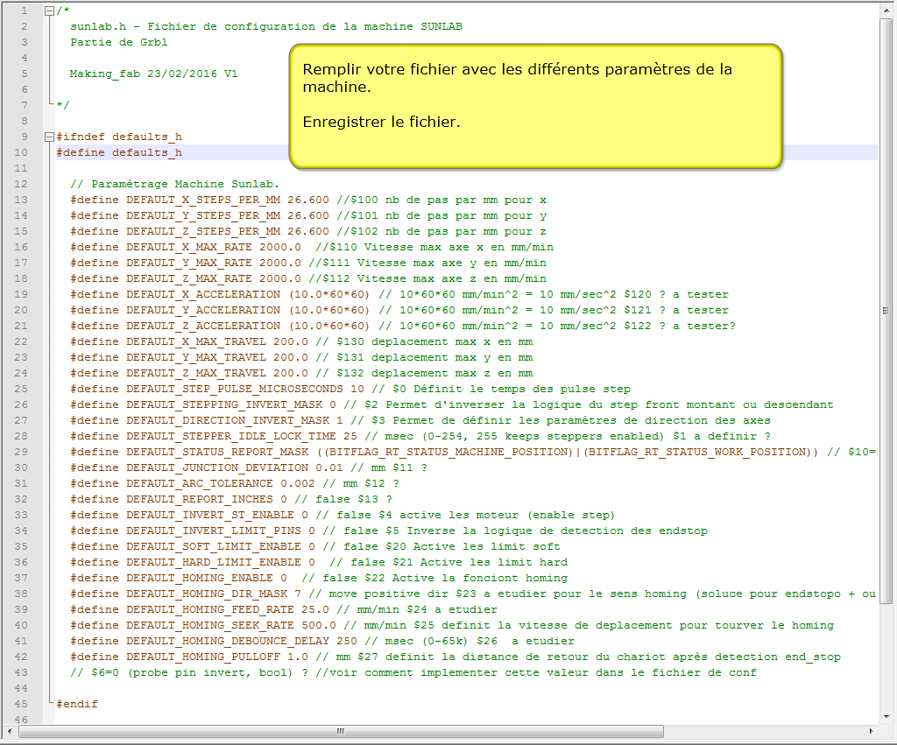Click on DEFAULT_ARC_TOLERANCE definition

200,484
